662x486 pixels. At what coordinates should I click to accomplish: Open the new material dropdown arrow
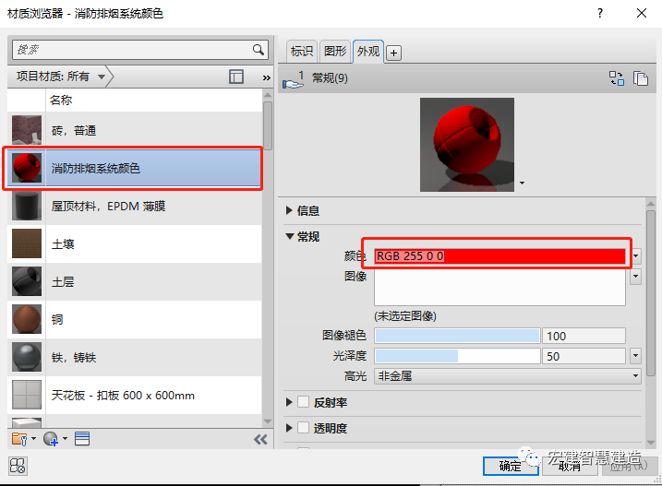(x=65, y=439)
